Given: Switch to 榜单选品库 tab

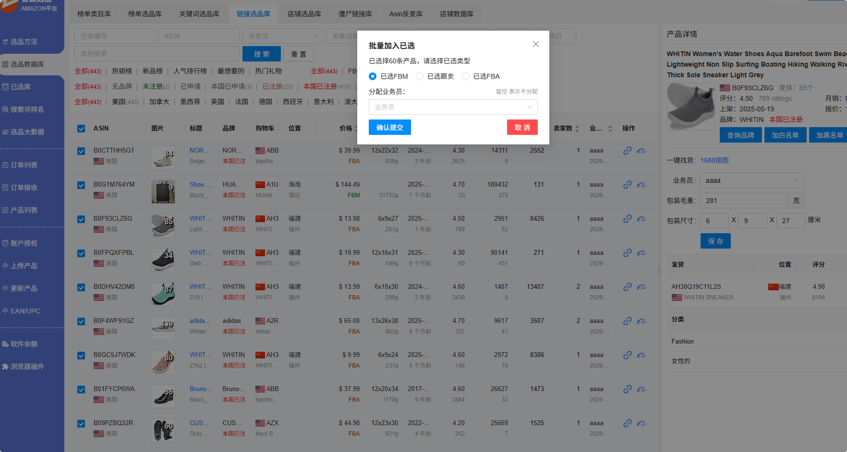Looking at the screenshot, I should (x=145, y=14).
